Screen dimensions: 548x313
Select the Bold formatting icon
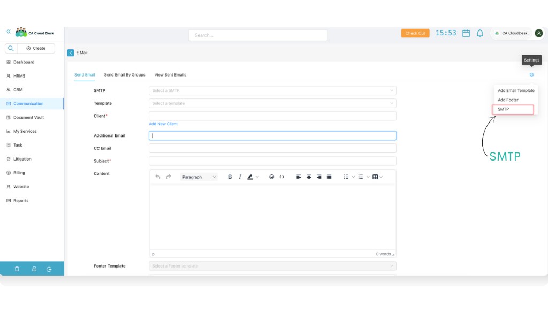(x=230, y=177)
